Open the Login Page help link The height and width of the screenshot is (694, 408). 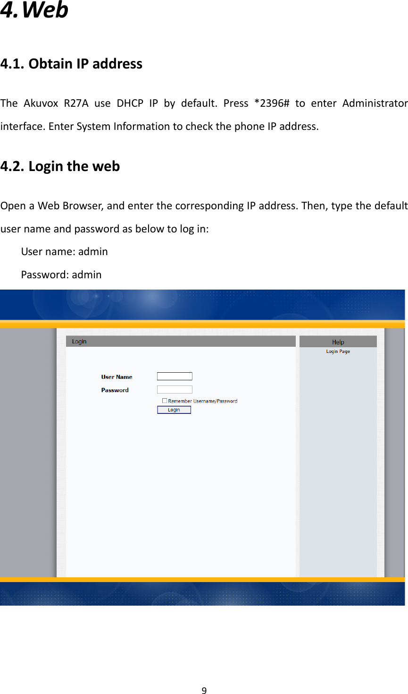click(x=338, y=351)
